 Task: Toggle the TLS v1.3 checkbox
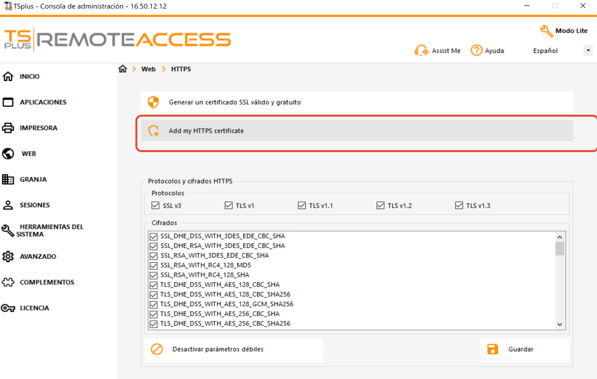point(459,205)
